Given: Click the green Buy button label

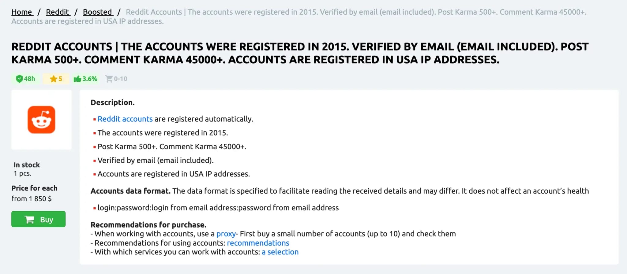Looking at the screenshot, I should pyautogui.click(x=47, y=220).
